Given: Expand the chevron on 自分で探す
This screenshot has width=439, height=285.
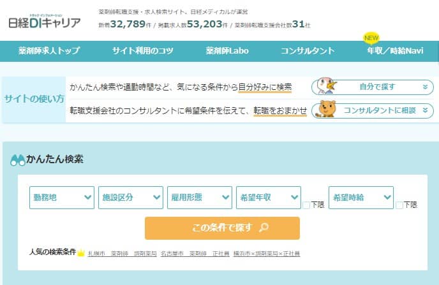Looking at the screenshot, I should pos(425,87).
